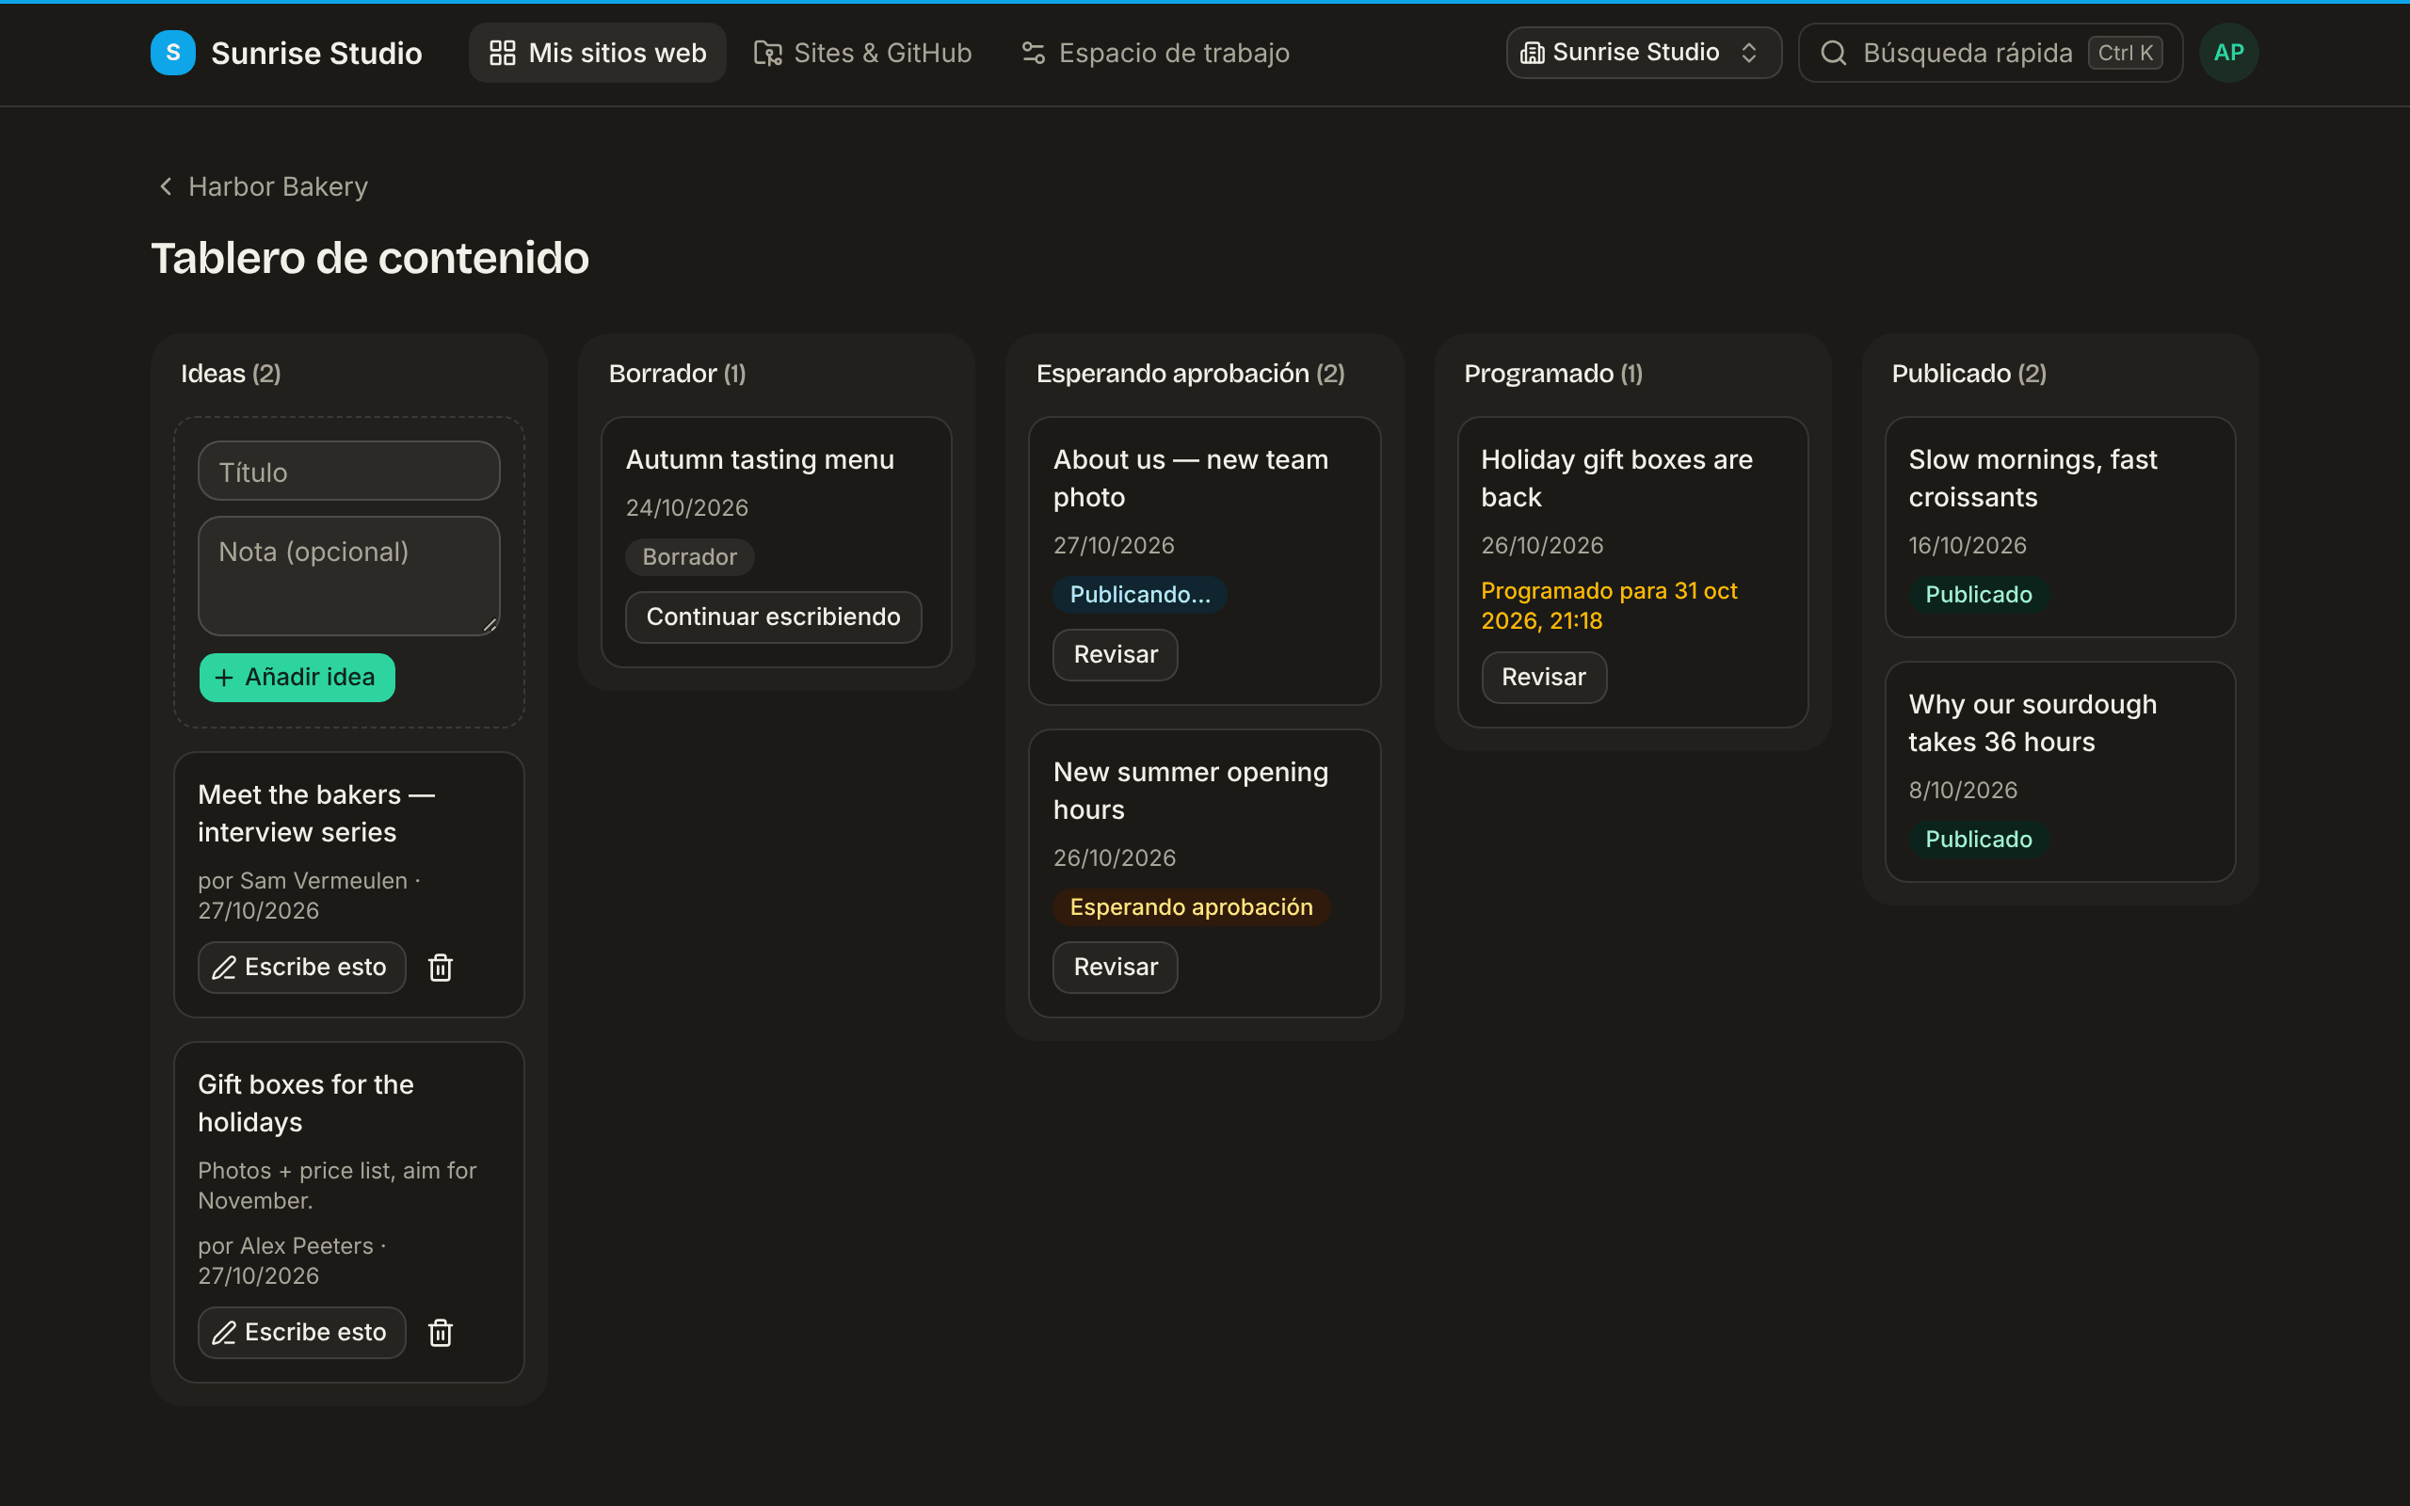This screenshot has width=2410, height=1506.
Task: Click the 24/10/2026 date on Autumn tasting menu
Action: coord(687,508)
